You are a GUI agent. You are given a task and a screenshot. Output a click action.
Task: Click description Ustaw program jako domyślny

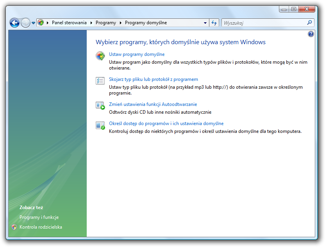click(208, 65)
